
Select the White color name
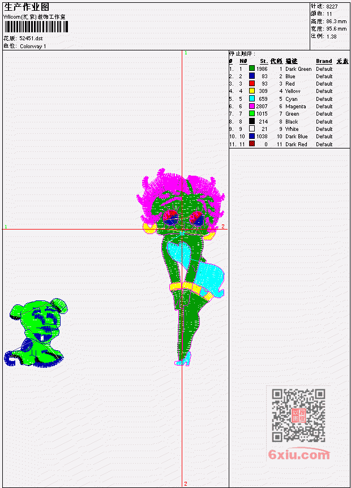point(292,129)
